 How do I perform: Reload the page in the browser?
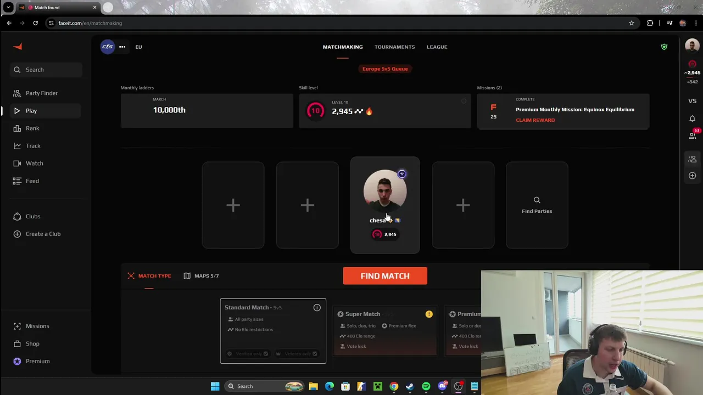click(36, 23)
